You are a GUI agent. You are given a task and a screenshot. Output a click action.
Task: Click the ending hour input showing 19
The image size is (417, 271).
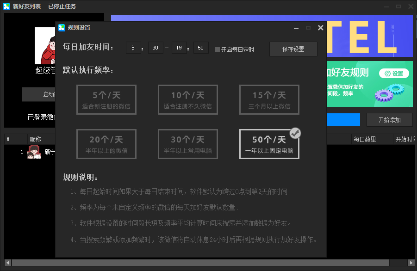pos(179,48)
